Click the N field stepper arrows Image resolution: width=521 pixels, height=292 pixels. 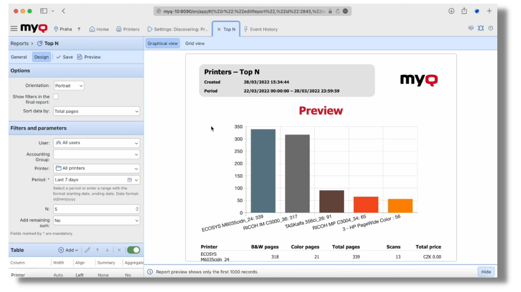click(137, 209)
